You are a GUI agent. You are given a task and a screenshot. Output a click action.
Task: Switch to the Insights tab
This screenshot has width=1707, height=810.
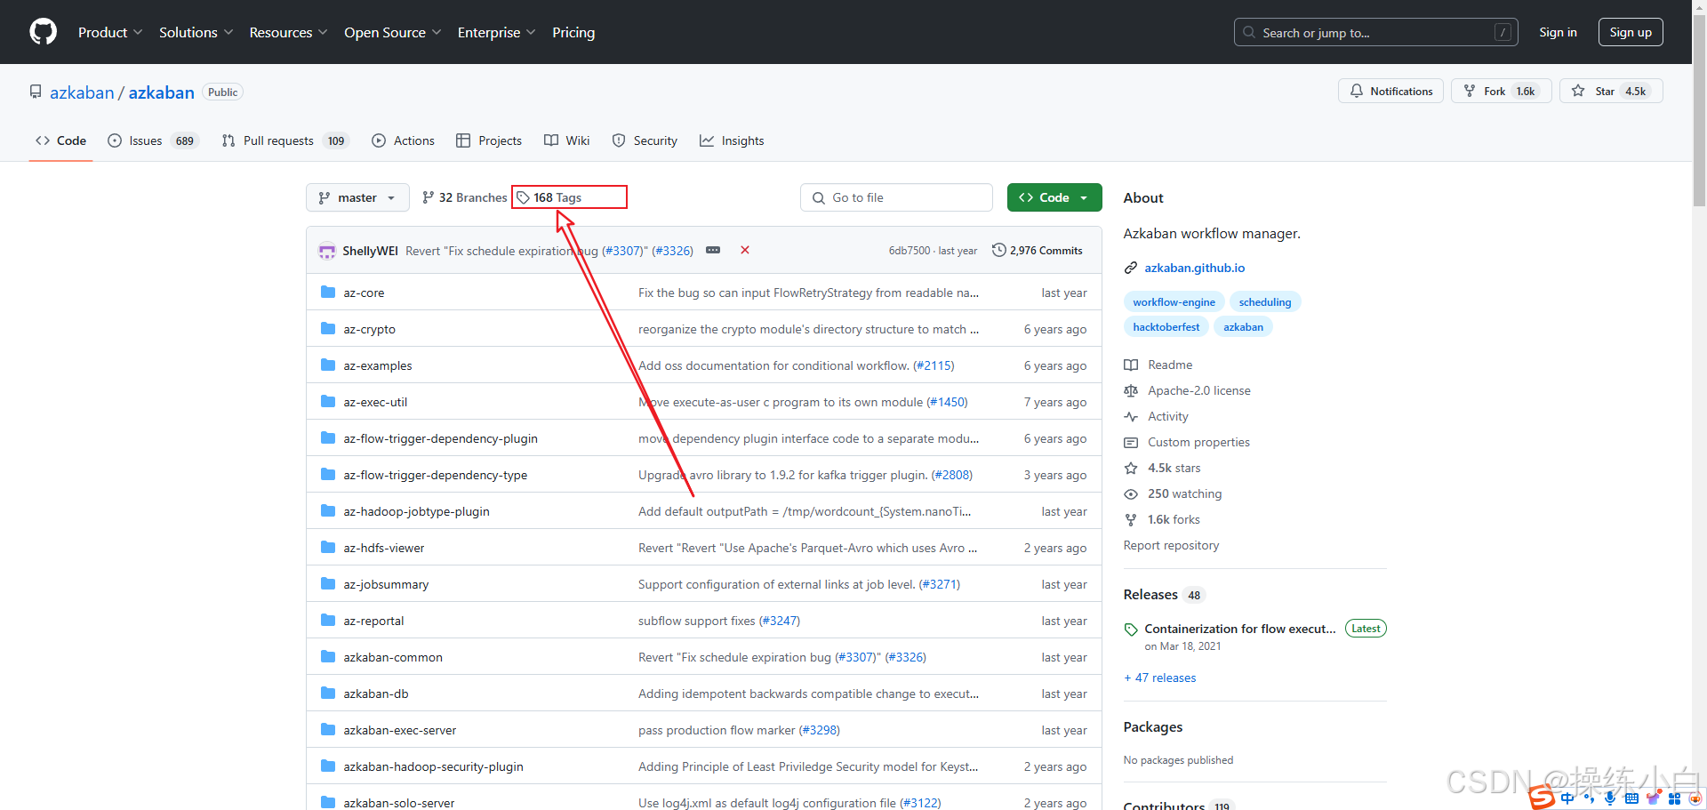732,140
